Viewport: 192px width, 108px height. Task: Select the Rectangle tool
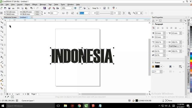coord(1,44)
